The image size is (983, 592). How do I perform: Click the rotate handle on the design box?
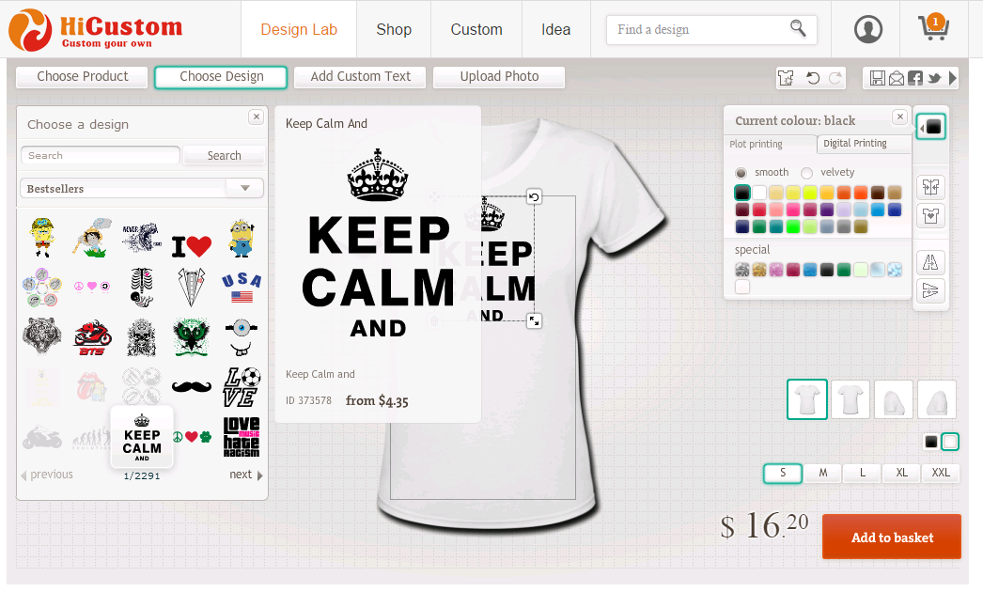point(534,197)
